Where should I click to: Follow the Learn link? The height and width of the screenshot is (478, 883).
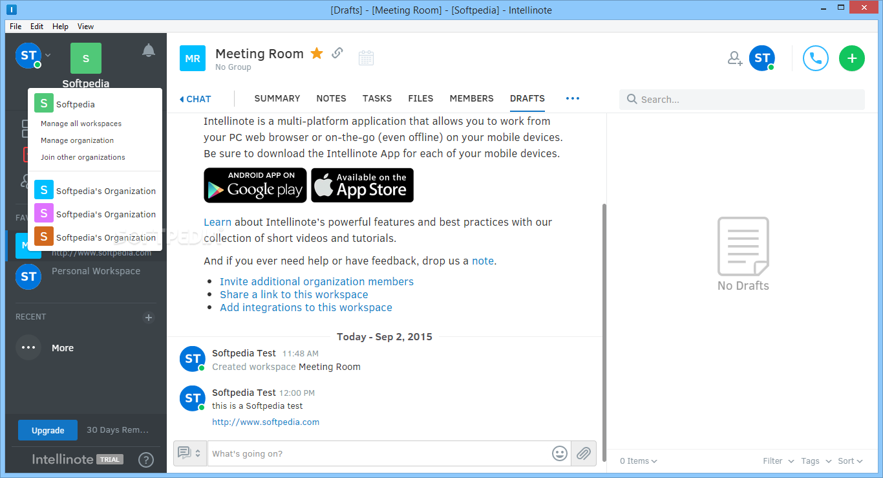tap(217, 222)
